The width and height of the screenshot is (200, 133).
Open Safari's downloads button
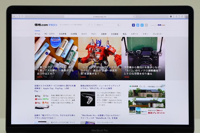pyautogui.click(x=171, y=16)
